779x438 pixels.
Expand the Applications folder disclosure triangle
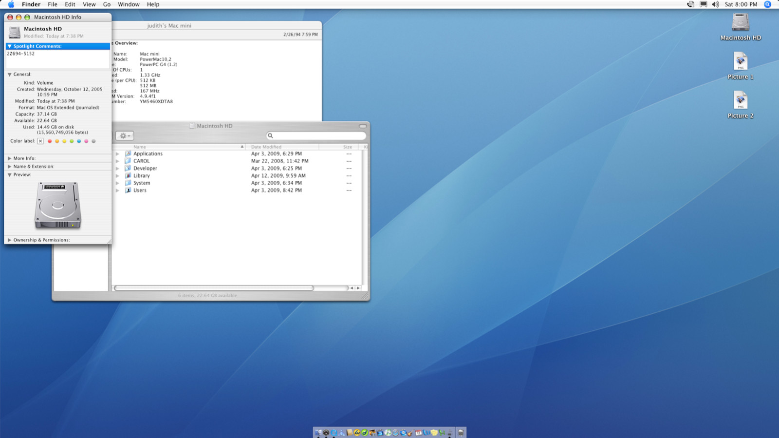point(117,154)
